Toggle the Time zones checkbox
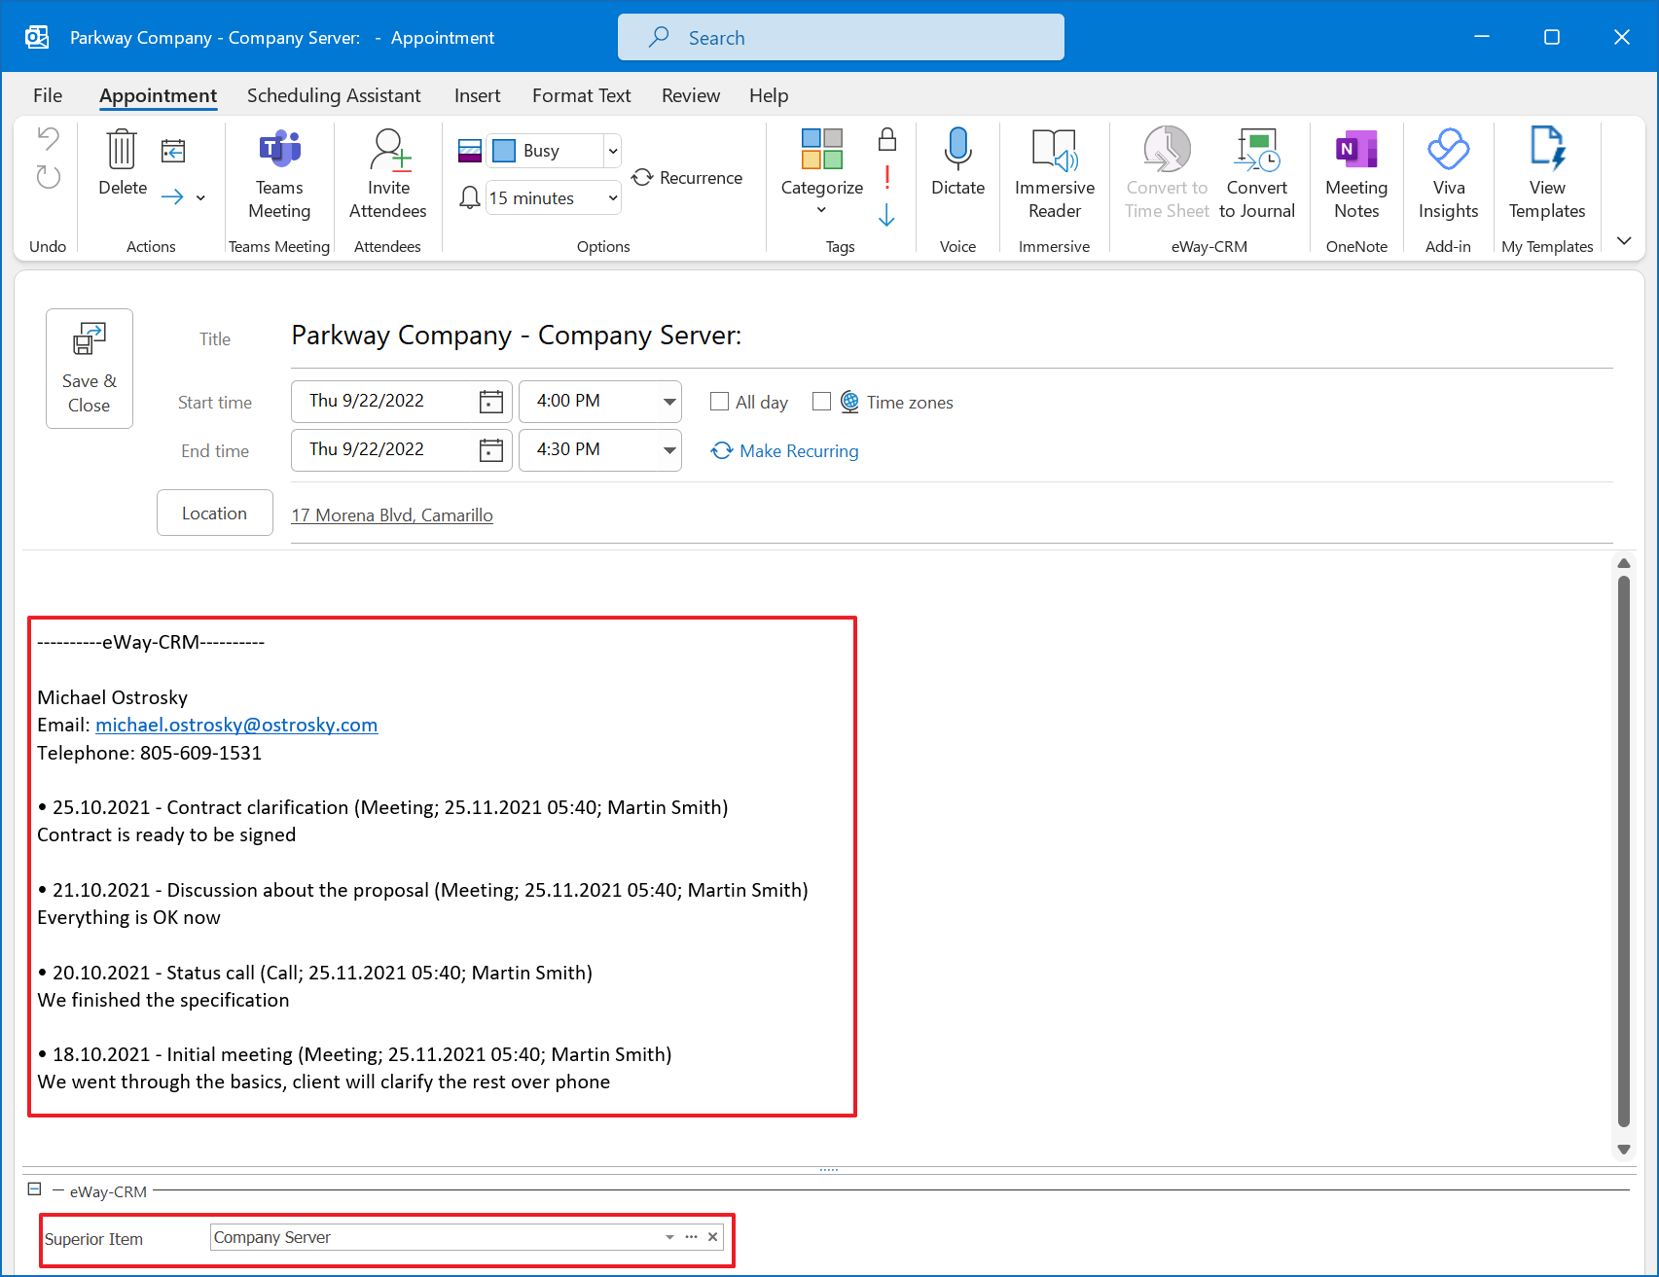Image resolution: width=1659 pixels, height=1277 pixels. [x=822, y=402]
